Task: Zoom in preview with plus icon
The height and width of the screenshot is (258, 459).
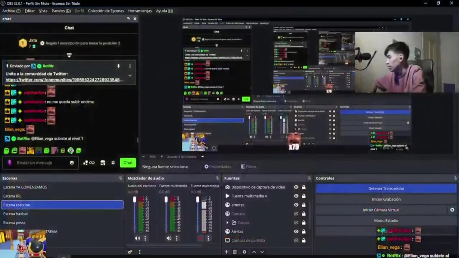Action: 162,157
